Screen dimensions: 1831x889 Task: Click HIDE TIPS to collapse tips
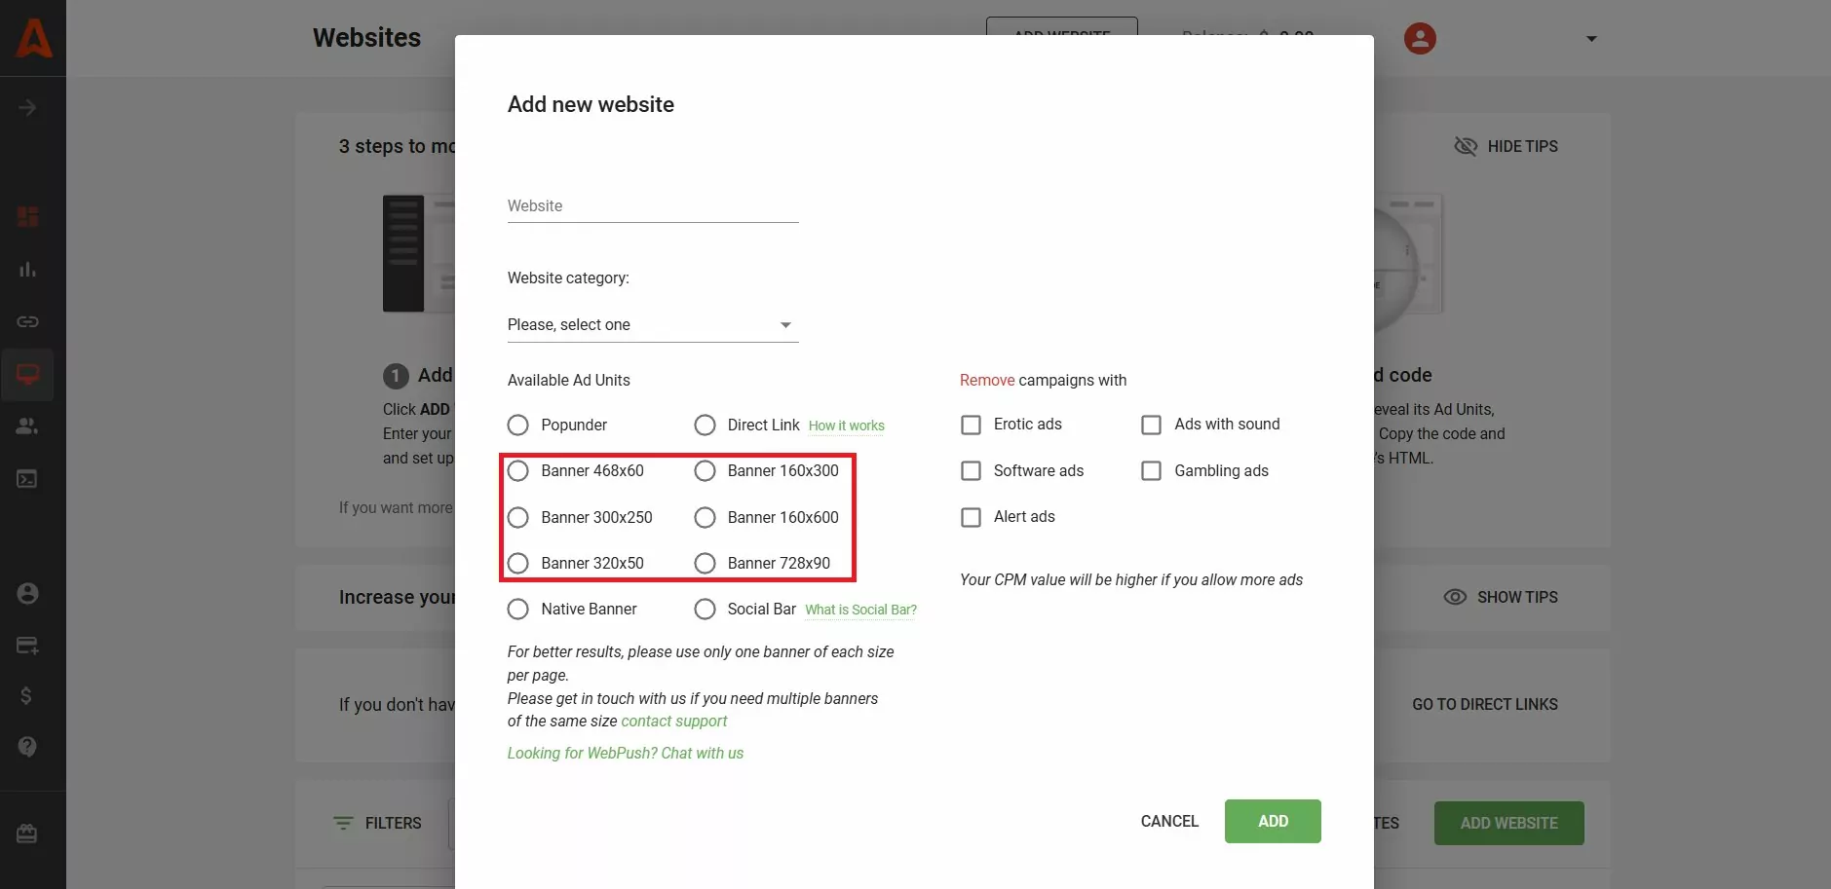(1507, 146)
